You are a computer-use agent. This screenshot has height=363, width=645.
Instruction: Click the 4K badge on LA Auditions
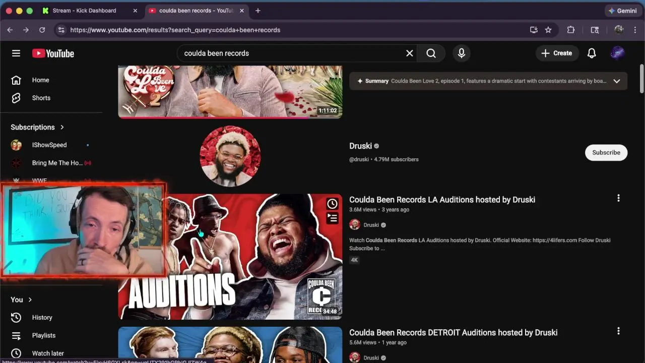point(354,260)
